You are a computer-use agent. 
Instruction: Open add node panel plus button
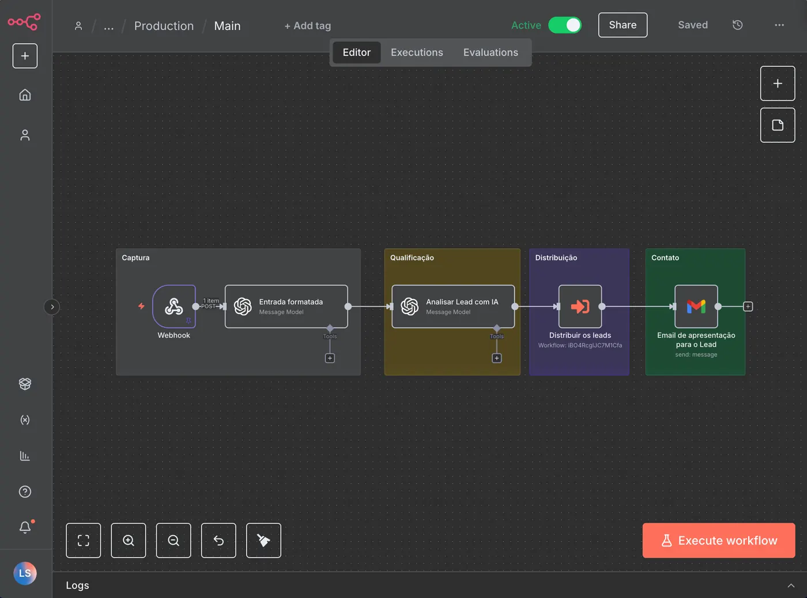point(778,84)
